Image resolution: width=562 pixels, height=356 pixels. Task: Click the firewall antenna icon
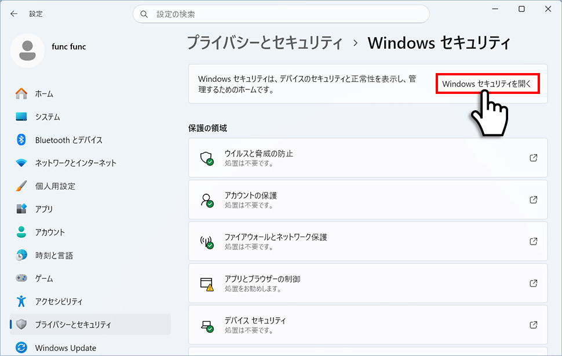[x=207, y=242]
